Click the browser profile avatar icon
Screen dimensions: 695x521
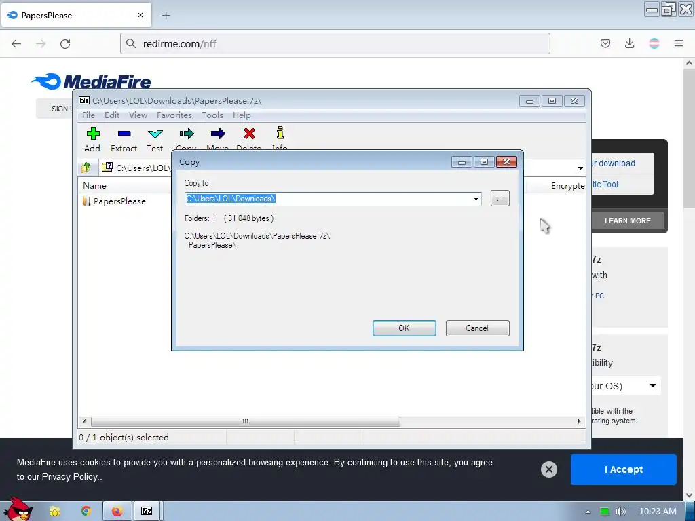point(654,43)
